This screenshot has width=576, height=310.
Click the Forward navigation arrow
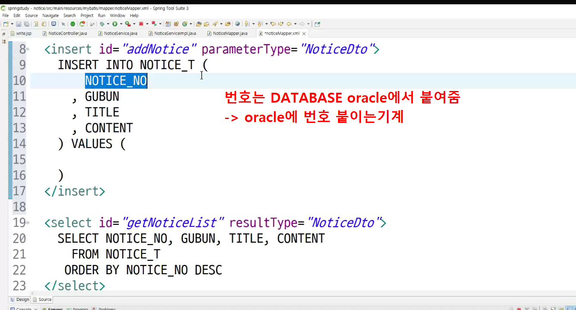point(302,24)
